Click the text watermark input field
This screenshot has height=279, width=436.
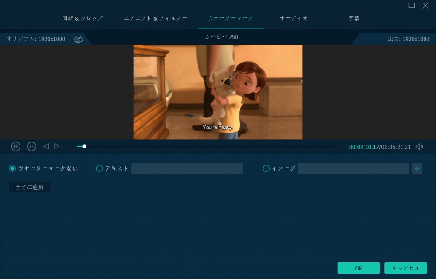(x=186, y=168)
